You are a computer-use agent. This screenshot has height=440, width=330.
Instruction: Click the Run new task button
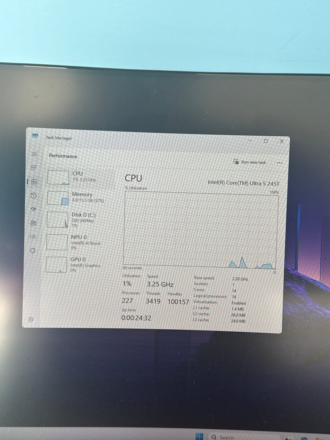(250, 162)
